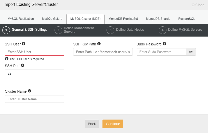Jump to step 2 Define Management Servers
Image resolution: width=208 pixels, height=133 pixels.
74,30
